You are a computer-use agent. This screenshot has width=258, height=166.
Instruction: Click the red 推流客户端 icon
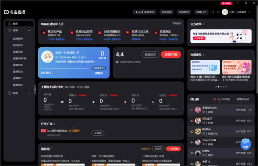click(44, 33)
